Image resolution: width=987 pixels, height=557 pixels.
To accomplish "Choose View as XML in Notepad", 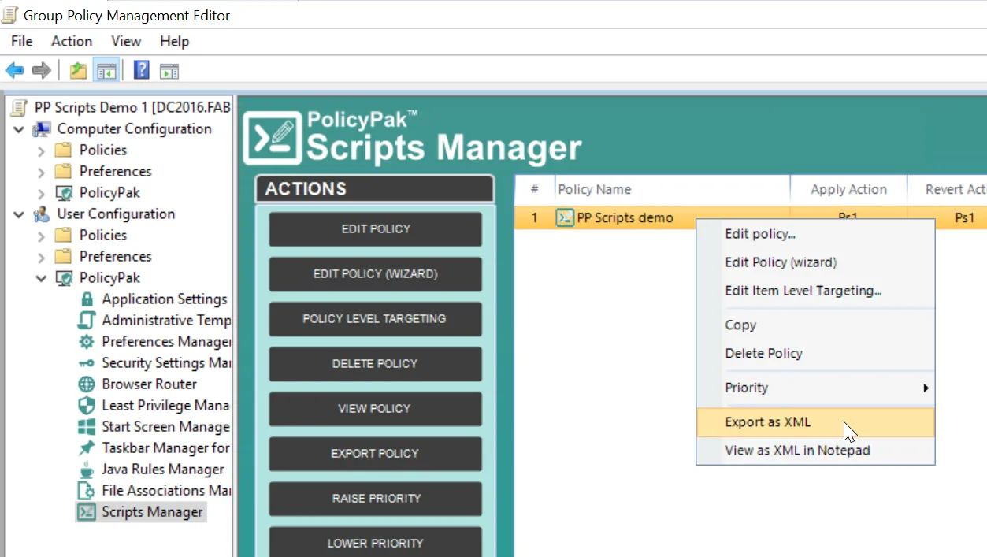I will 815,451.
